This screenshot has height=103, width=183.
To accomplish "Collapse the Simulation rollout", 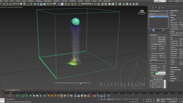I will [x=154, y=35].
